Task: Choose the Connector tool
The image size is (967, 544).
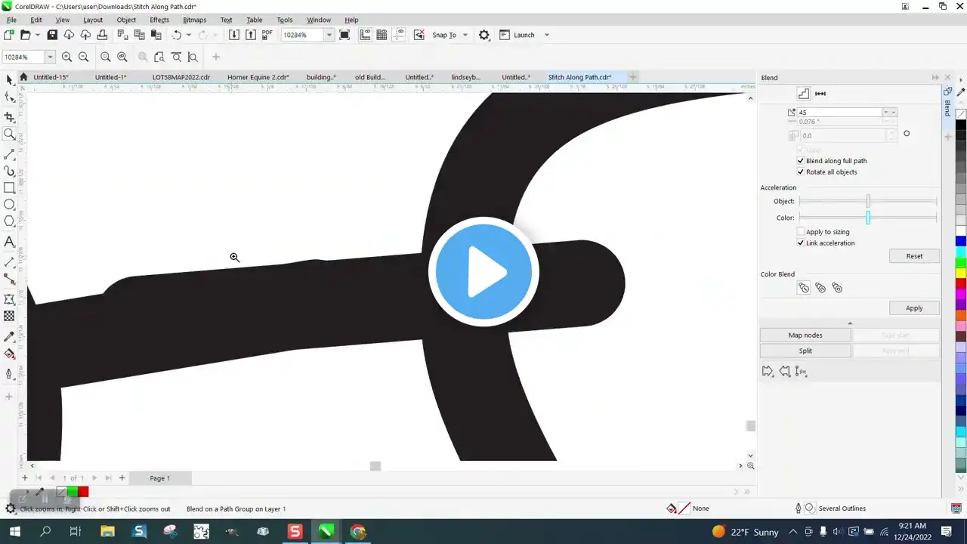Action: pos(9,280)
